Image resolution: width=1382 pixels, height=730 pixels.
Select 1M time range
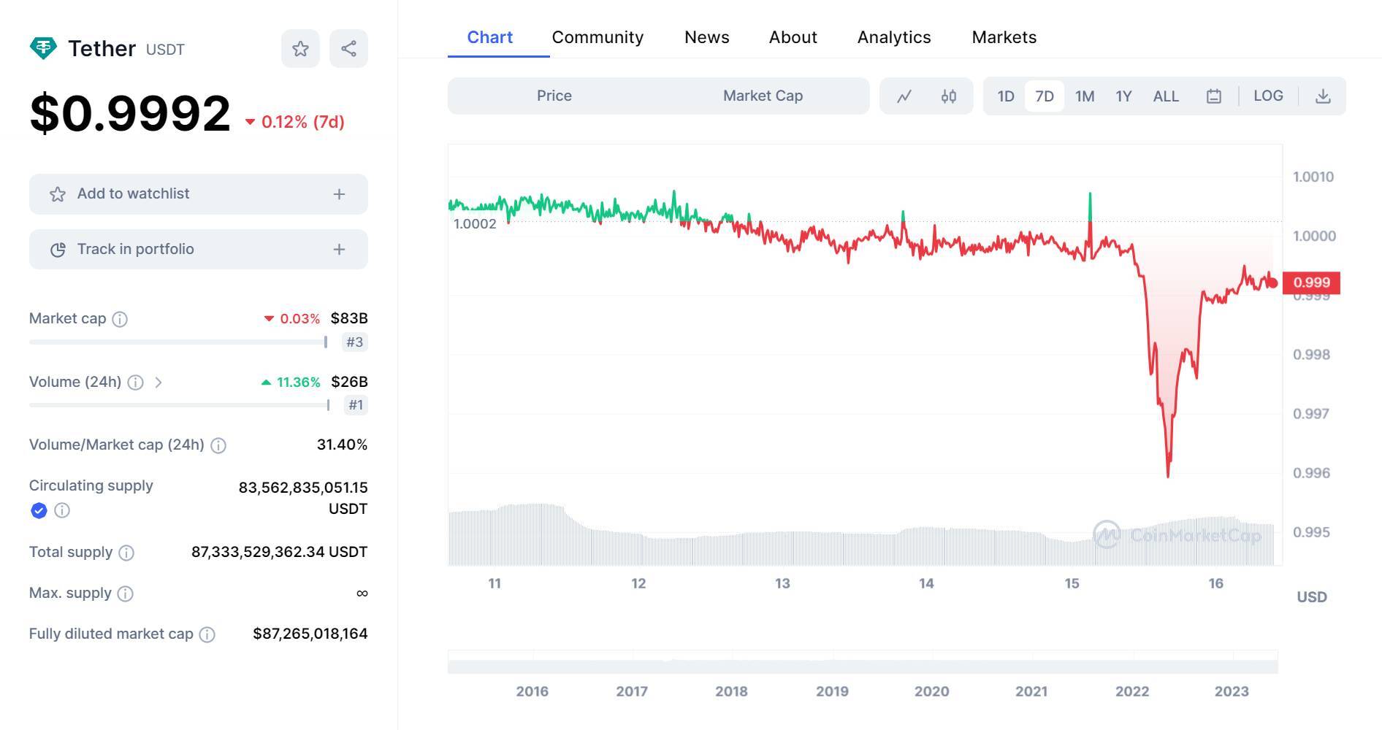pyautogui.click(x=1085, y=96)
